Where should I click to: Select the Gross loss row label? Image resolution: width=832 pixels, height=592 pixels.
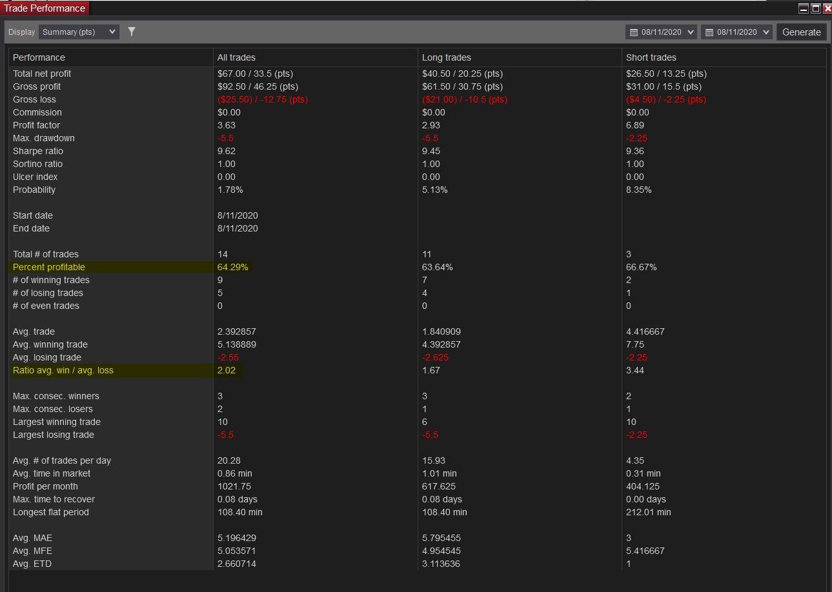[x=34, y=99]
